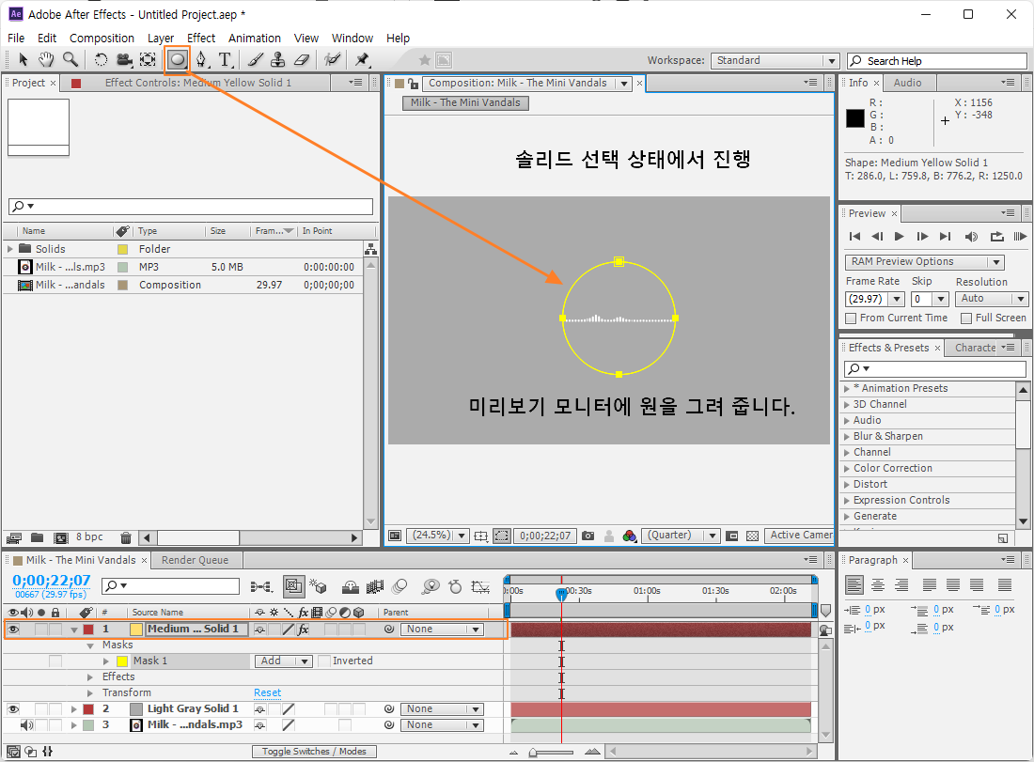1034x762 pixels.
Task: Click the current time 0;00;22;07 display
Action: pyautogui.click(x=52, y=581)
